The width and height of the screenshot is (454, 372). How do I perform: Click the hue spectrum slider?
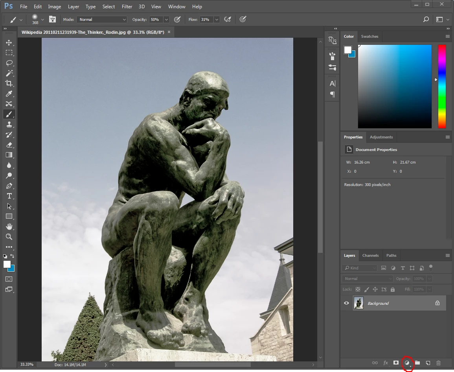[442, 87]
